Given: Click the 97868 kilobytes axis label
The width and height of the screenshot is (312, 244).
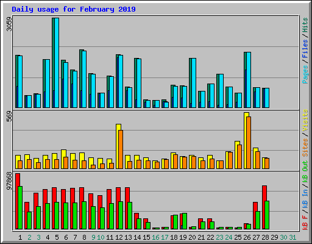Looking at the screenshot, I should tap(9, 181).
